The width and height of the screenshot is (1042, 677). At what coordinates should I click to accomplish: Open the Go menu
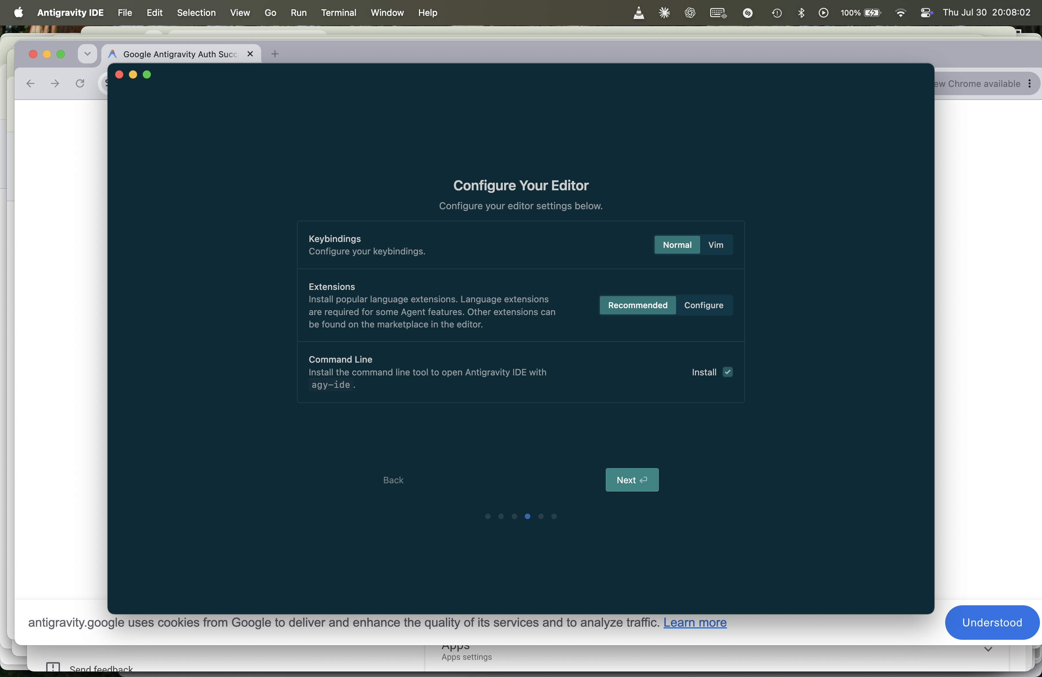[x=270, y=13]
